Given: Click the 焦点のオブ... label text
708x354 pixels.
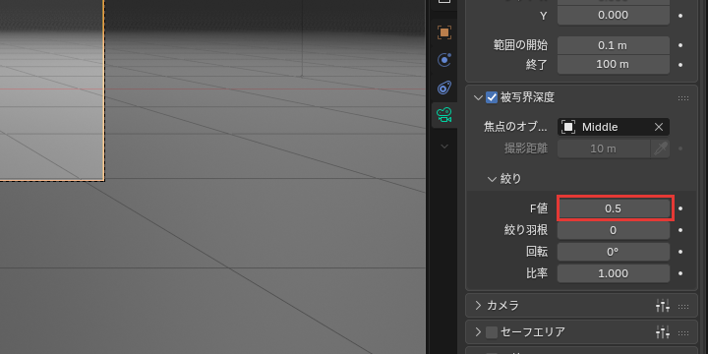Looking at the screenshot, I should pos(515,127).
